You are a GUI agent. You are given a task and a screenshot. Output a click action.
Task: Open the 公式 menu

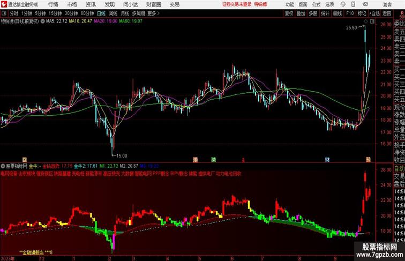[316, 4]
